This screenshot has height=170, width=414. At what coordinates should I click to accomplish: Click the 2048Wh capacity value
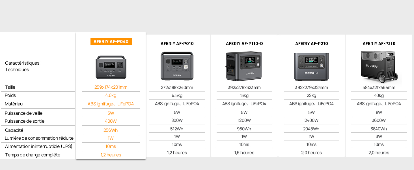coord(312,129)
